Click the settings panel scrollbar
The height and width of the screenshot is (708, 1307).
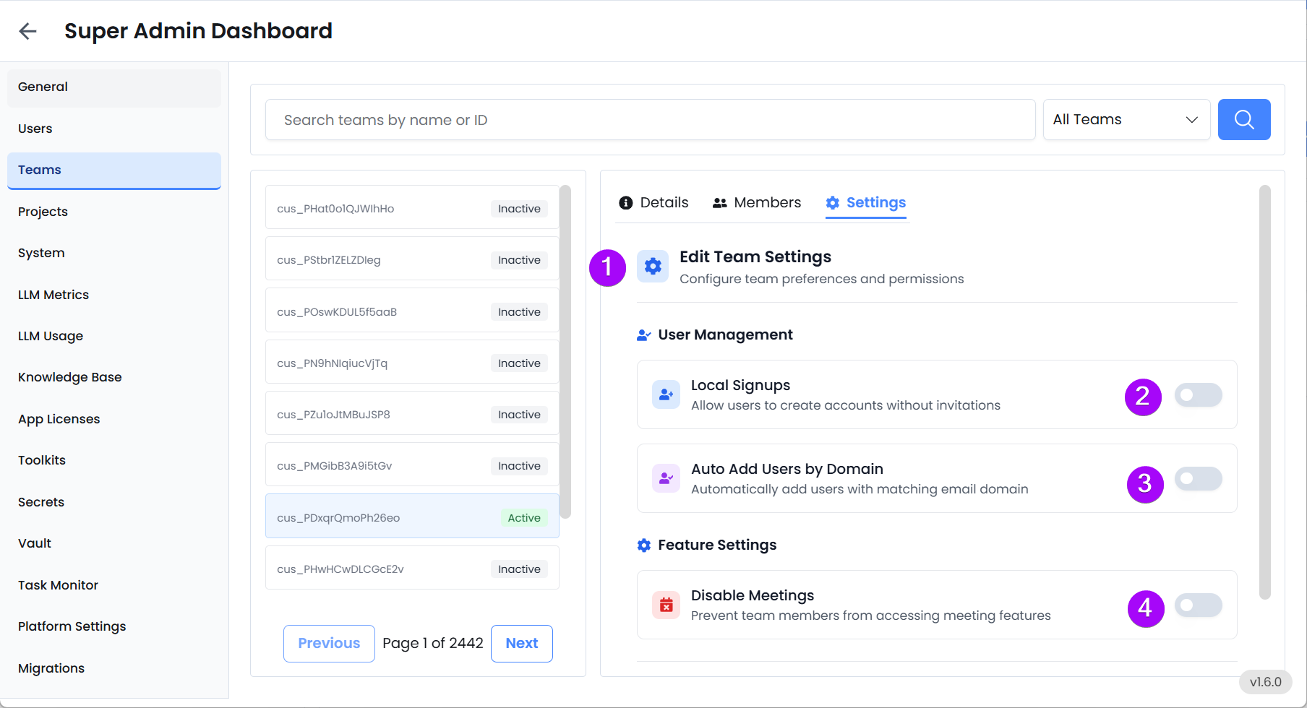click(1265, 392)
